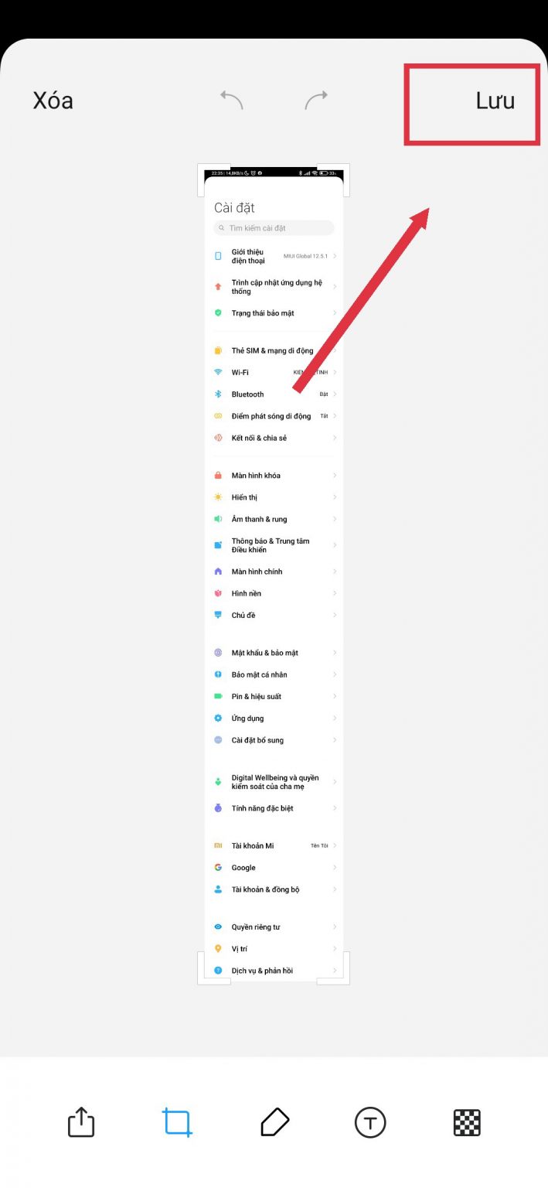Click chevron next to Hiển thị
The height and width of the screenshot is (1188, 548).
335,497
